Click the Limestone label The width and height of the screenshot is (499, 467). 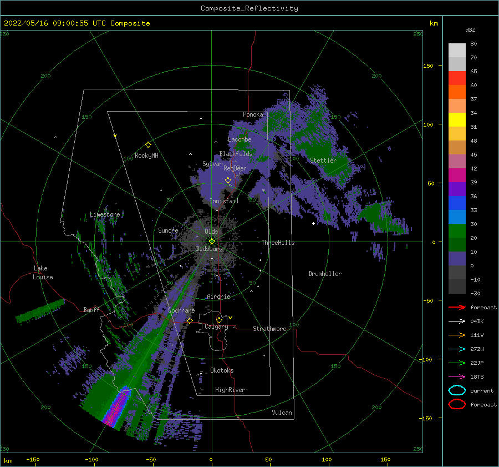coord(105,214)
